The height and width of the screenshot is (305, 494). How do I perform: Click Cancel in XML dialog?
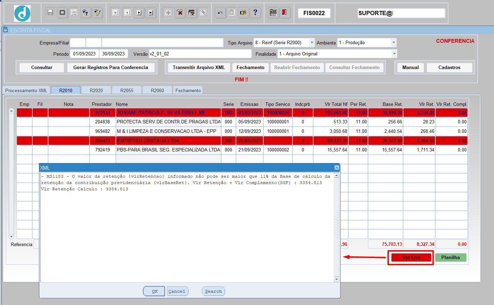177,291
